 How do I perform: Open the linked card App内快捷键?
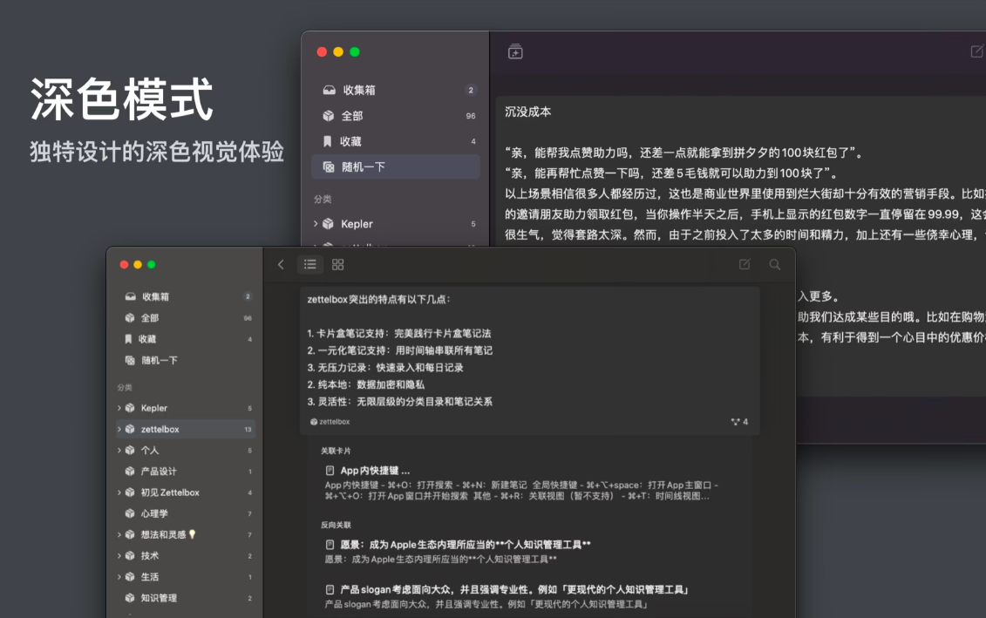[375, 471]
